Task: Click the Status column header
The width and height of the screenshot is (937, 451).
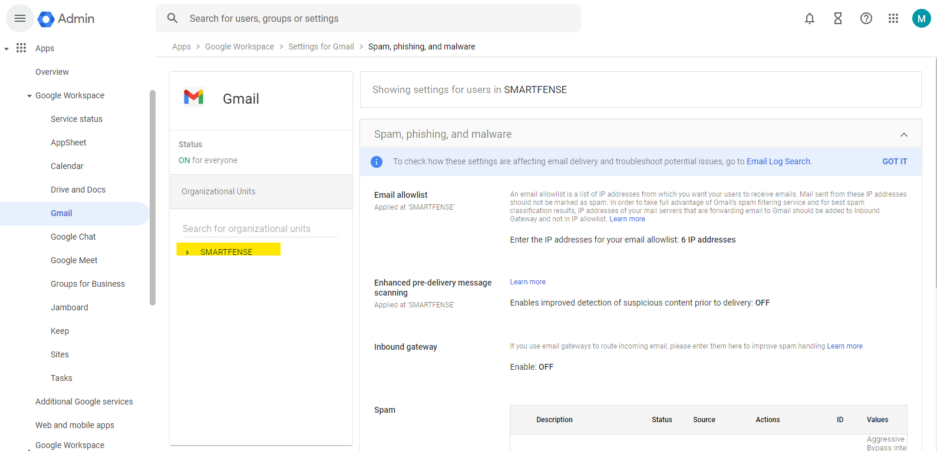Action: 662,420
